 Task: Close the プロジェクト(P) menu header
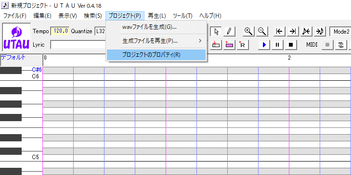tap(125, 16)
